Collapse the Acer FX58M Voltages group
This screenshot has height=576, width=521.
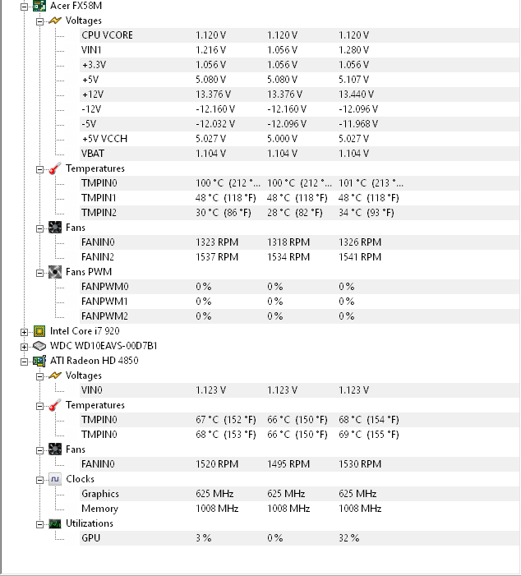click(39, 21)
